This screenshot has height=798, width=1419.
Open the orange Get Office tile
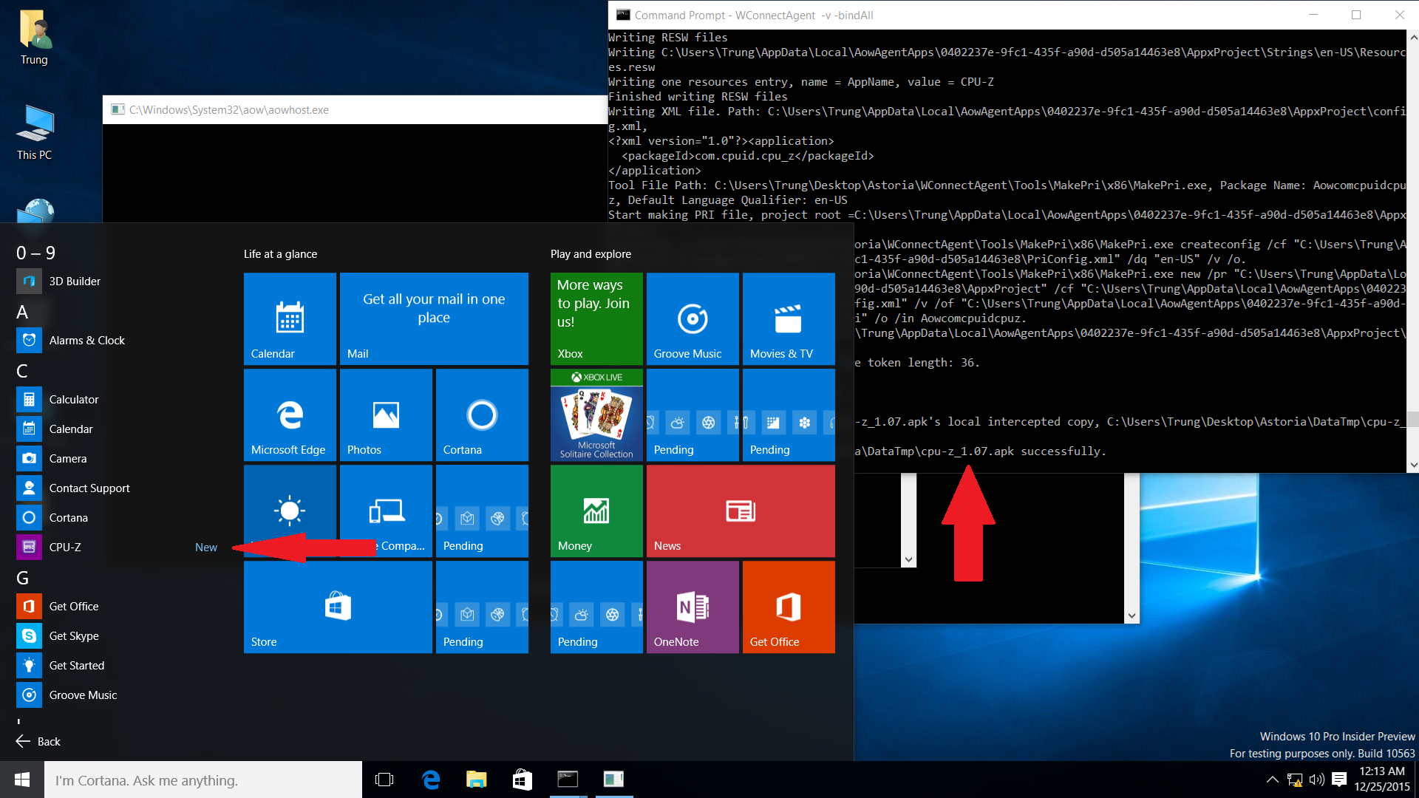(x=789, y=607)
